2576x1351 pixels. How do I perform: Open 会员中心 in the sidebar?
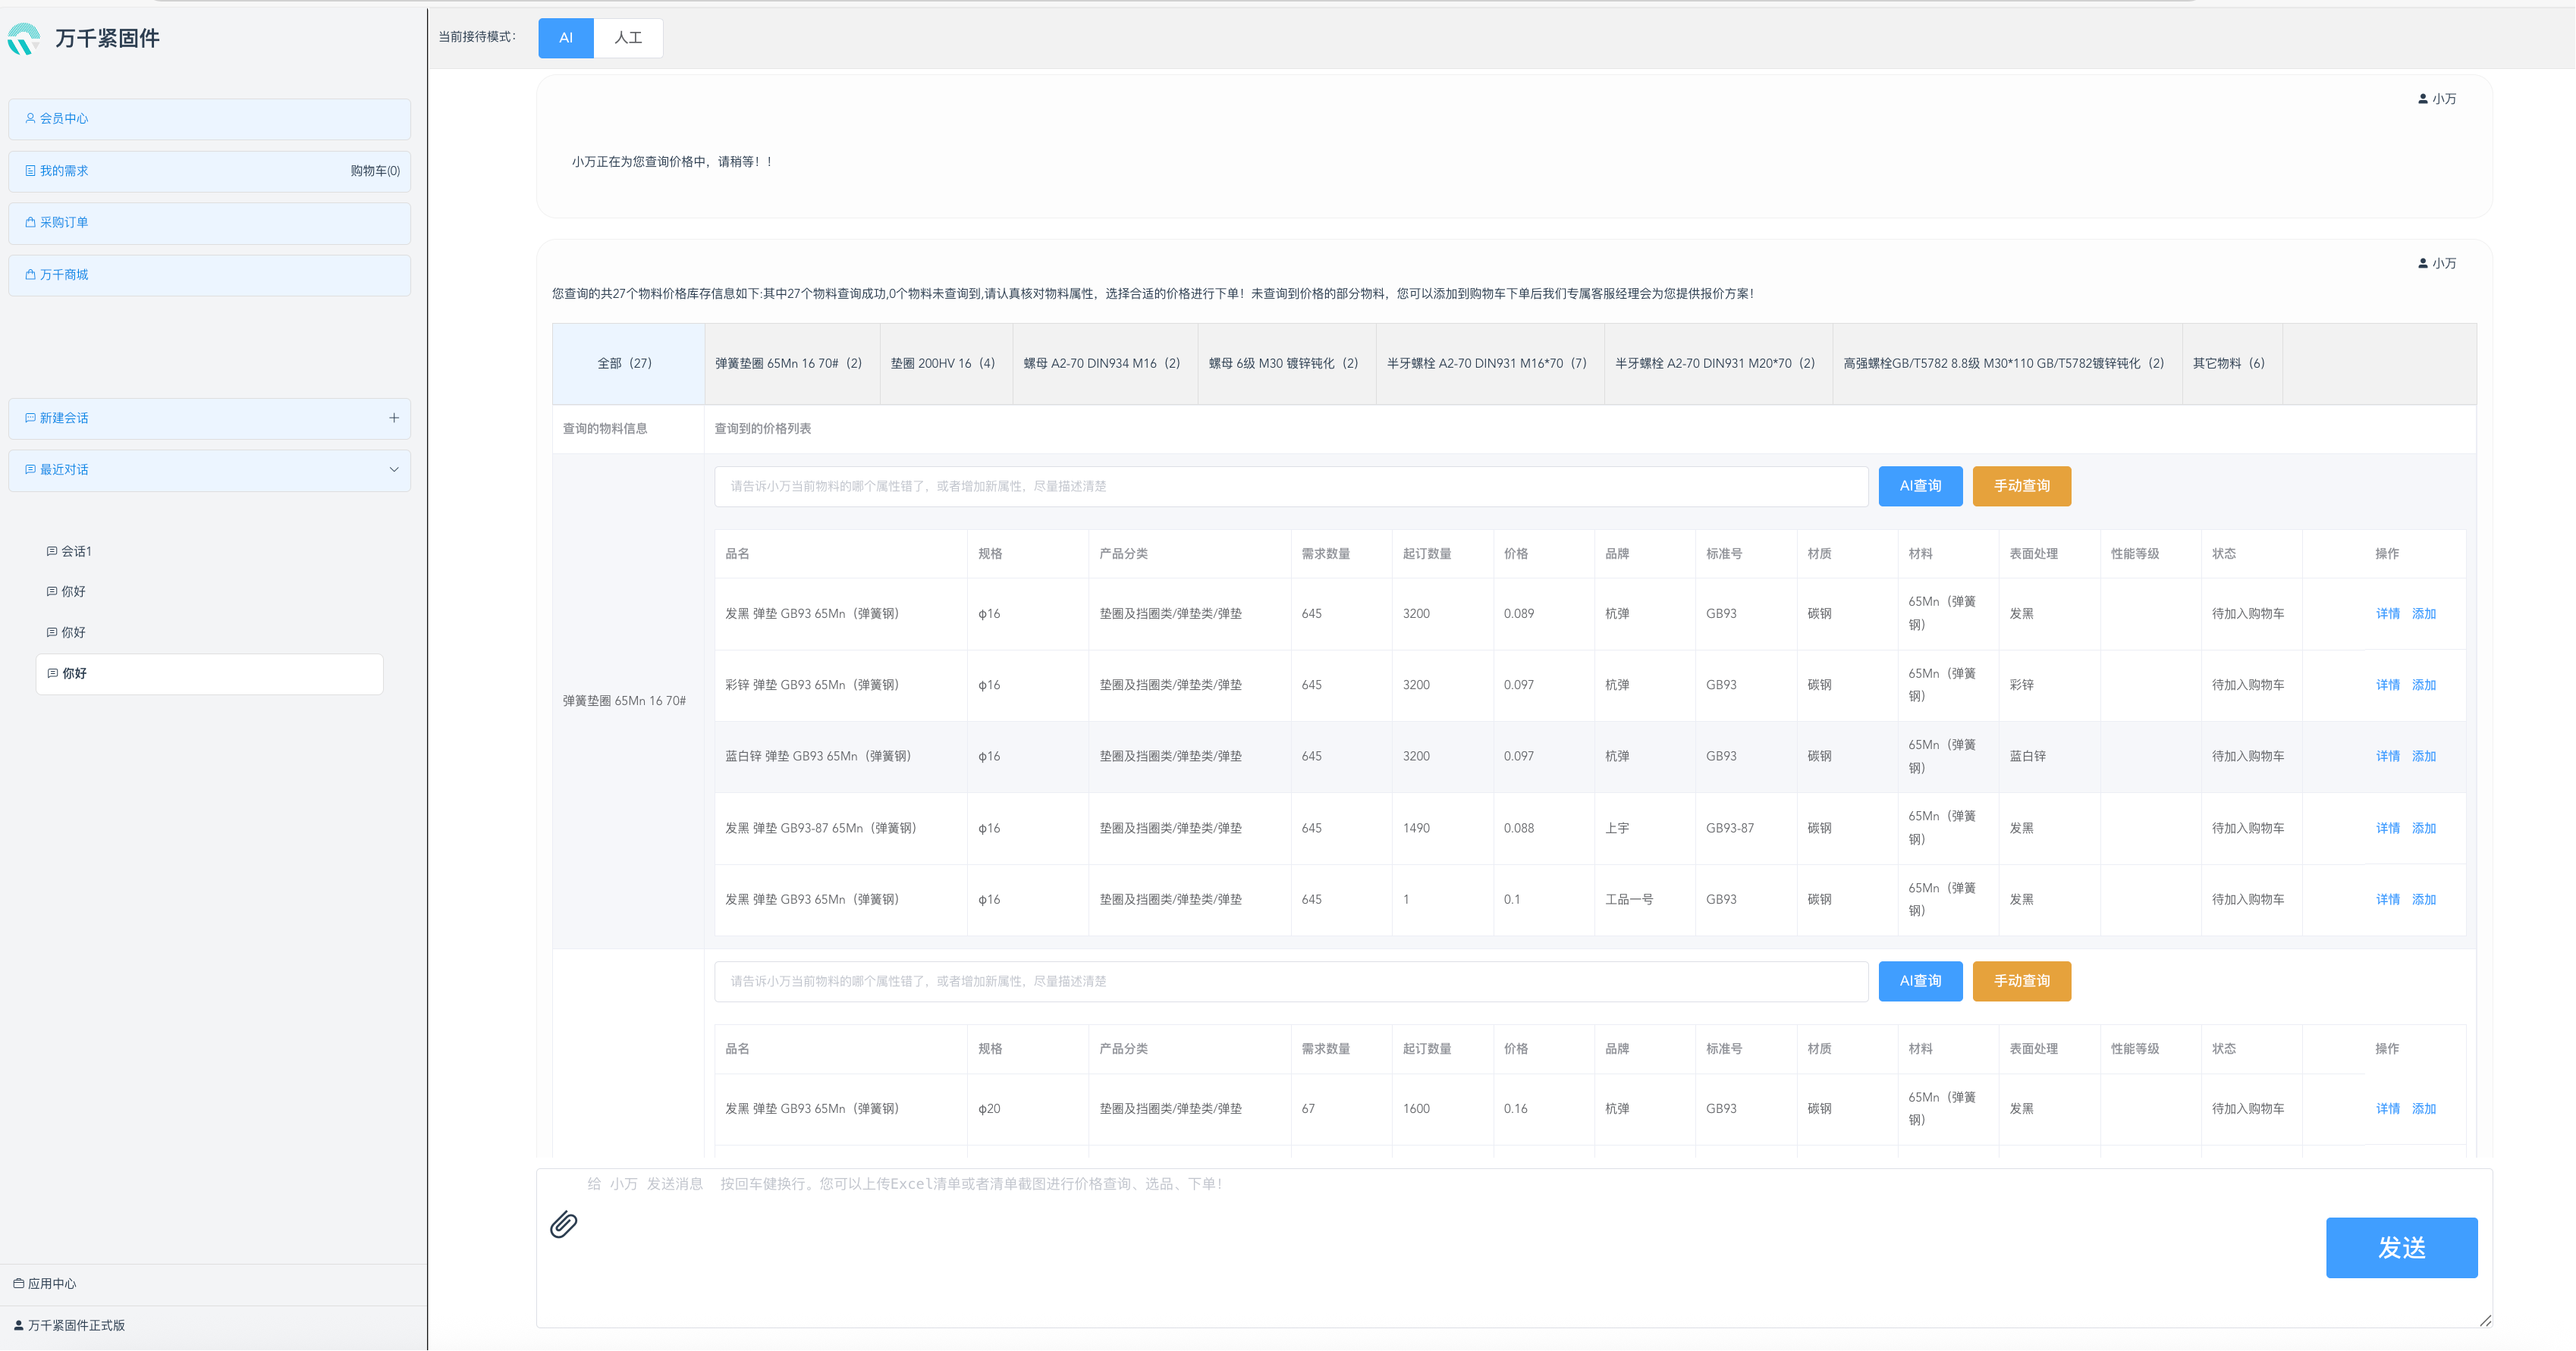(x=64, y=118)
